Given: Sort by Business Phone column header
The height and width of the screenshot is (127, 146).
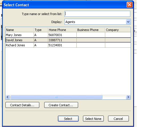Looking at the screenshot, I should pyautogui.click(x=91, y=30).
